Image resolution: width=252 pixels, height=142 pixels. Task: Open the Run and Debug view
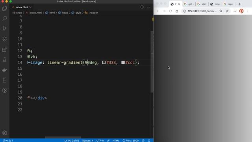tap(5, 39)
